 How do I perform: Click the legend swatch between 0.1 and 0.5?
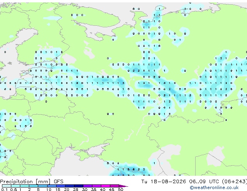(7, 186)
